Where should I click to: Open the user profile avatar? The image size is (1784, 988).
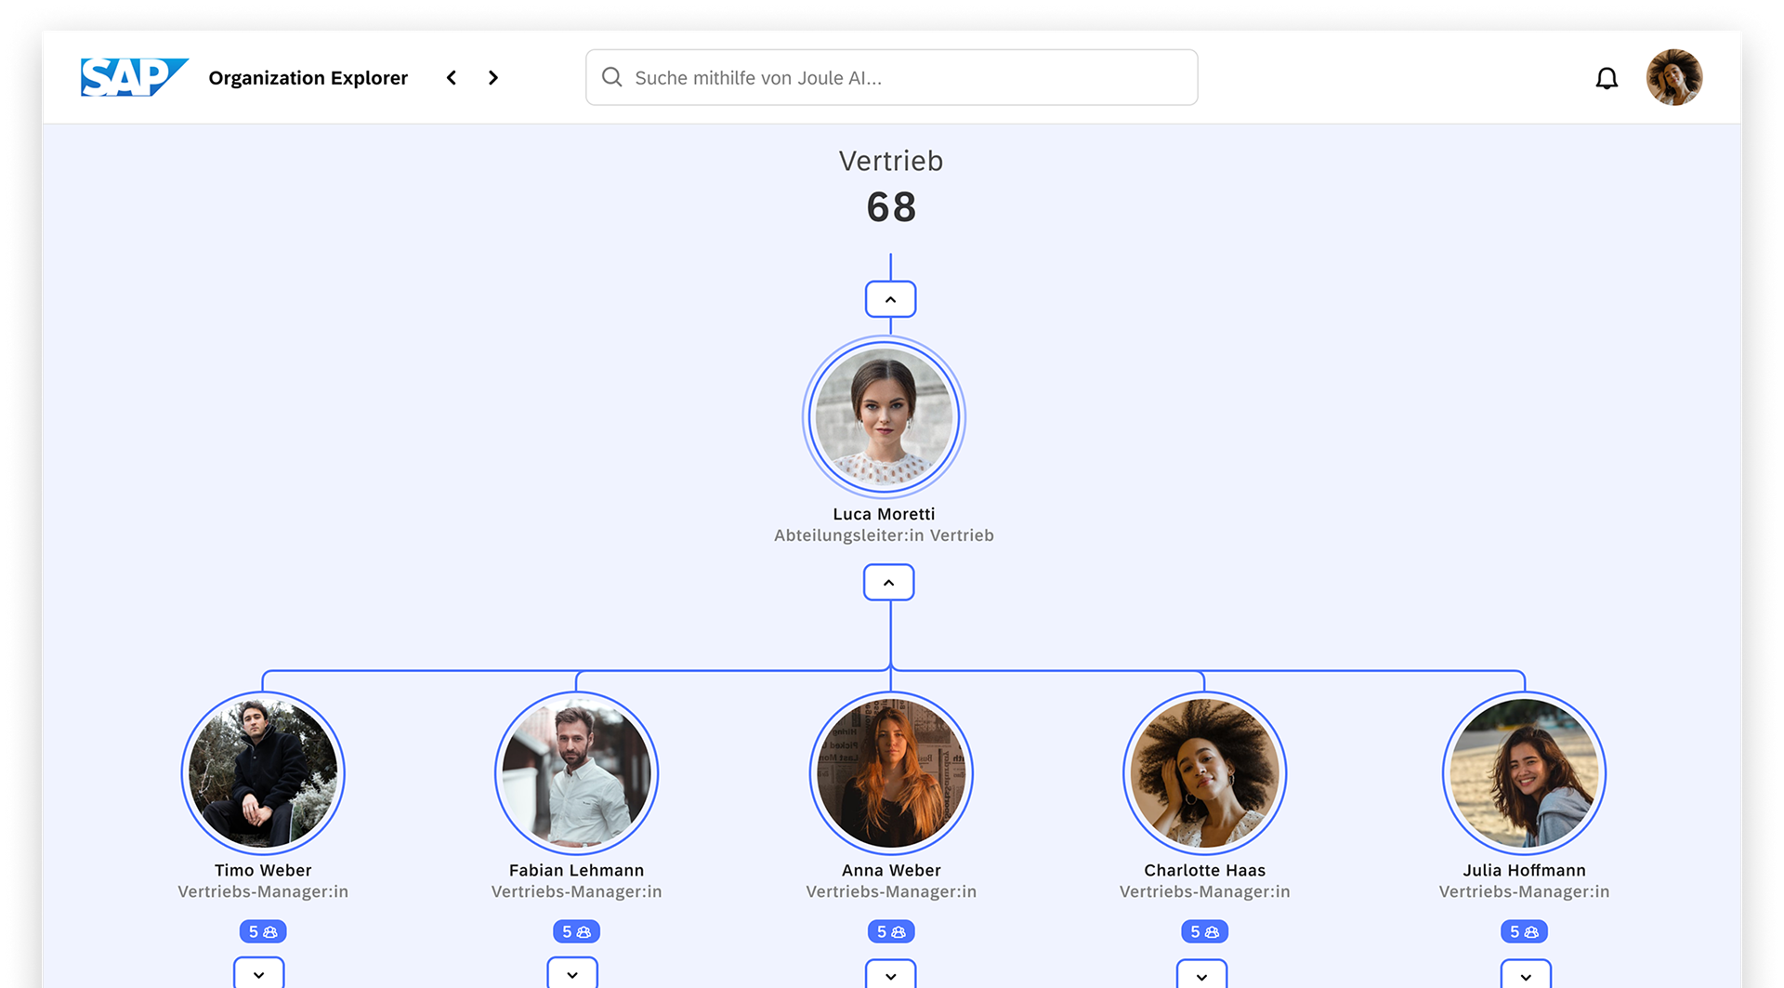pyautogui.click(x=1673, y=77)
